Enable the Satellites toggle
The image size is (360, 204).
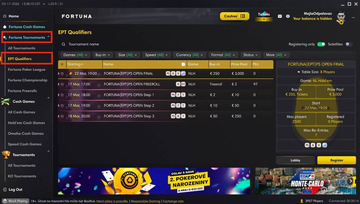coord(349,44)
